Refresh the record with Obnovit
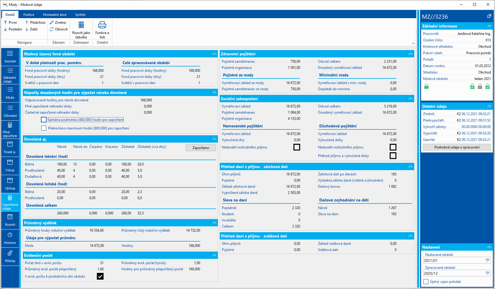The height and width of the screenshot is (289, 495). pos(59,29)
